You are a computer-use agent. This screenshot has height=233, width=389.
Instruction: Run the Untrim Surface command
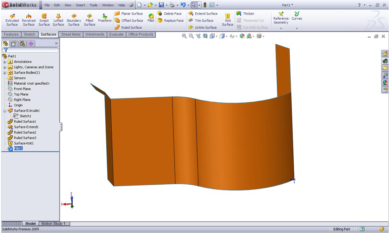(202, 28)
